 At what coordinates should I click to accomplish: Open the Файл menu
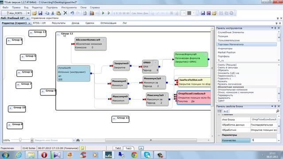5,8
